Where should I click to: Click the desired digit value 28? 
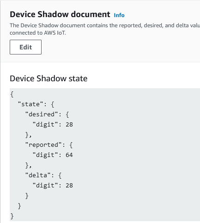pyautogui.click(x=69, y=125)
